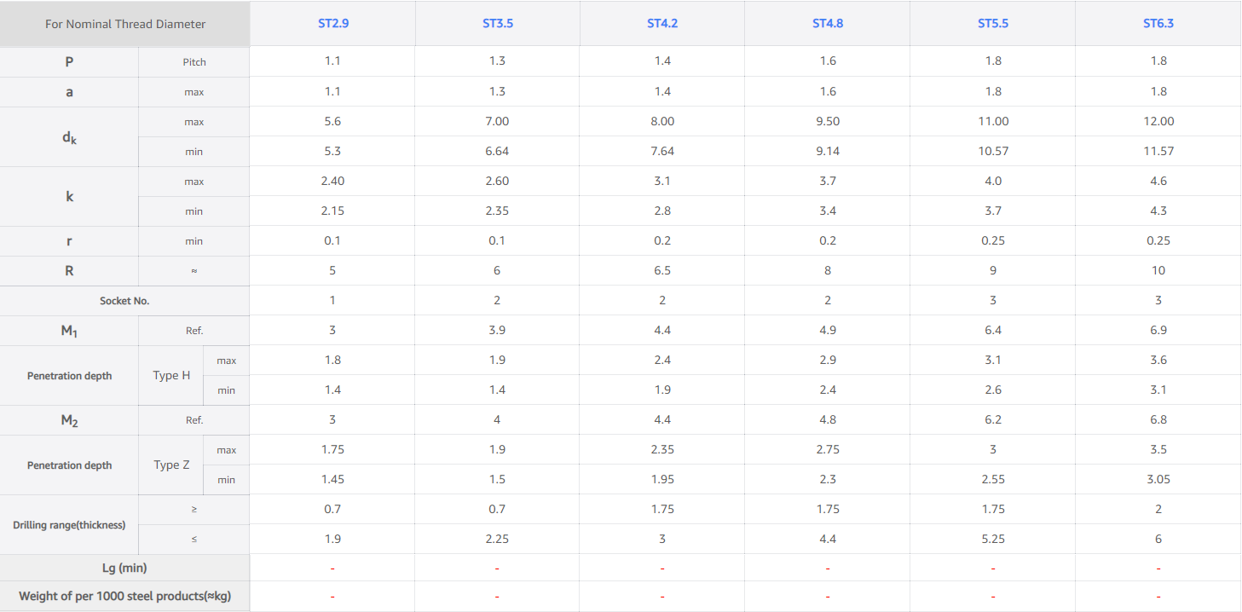This screenshot has height=612, width=1242.
Task: Select the dk max value 12.00
Action: (1158, 122)
